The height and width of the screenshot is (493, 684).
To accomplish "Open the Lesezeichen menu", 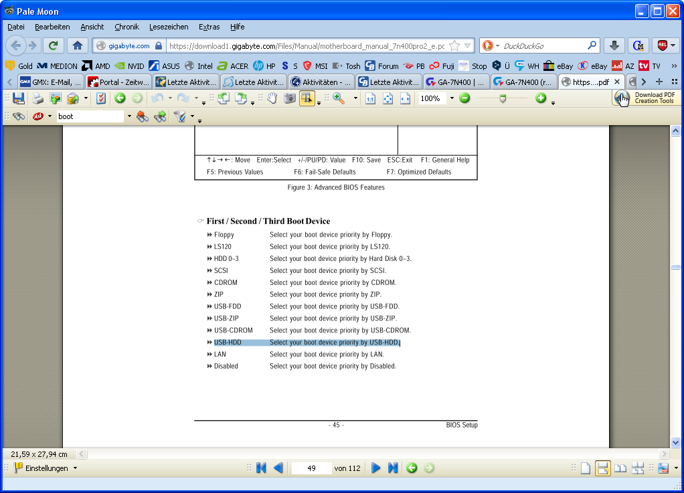I will [x=169, y=27].
